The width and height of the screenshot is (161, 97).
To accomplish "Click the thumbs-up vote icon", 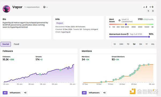I will 144,7.
